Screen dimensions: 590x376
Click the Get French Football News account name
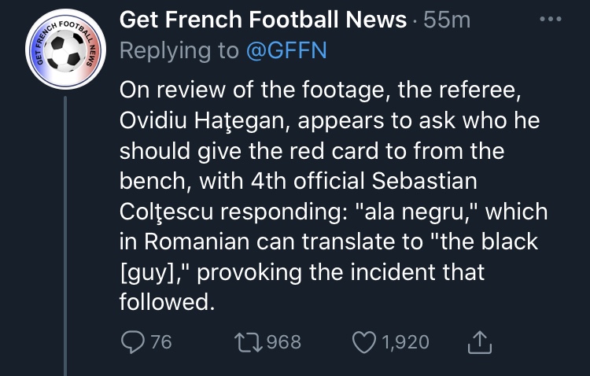click(x=263, y=19)
